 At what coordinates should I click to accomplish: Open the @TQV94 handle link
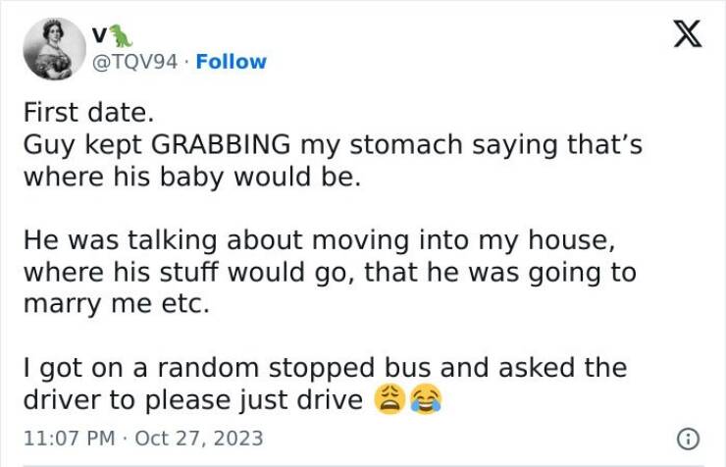point(134,62)
